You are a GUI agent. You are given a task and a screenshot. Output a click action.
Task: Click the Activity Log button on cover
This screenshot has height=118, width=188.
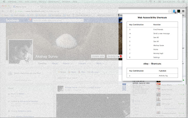pyautogui.click(x=113, y=56)
